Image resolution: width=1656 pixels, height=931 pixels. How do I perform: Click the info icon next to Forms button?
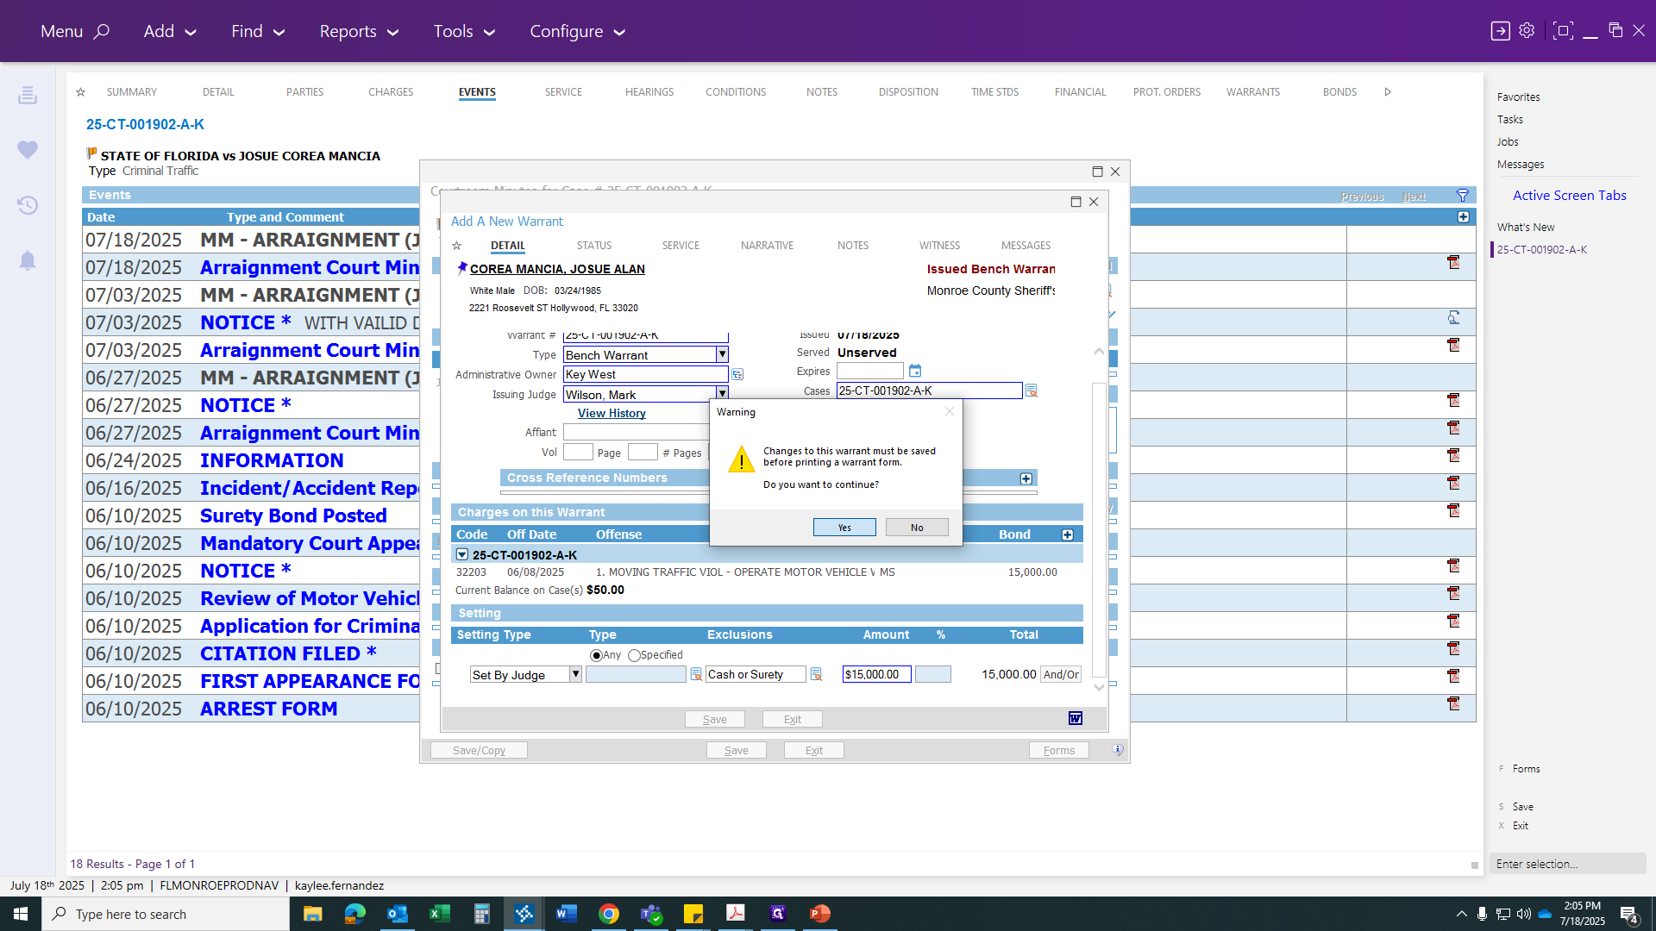click(1117, 750)
